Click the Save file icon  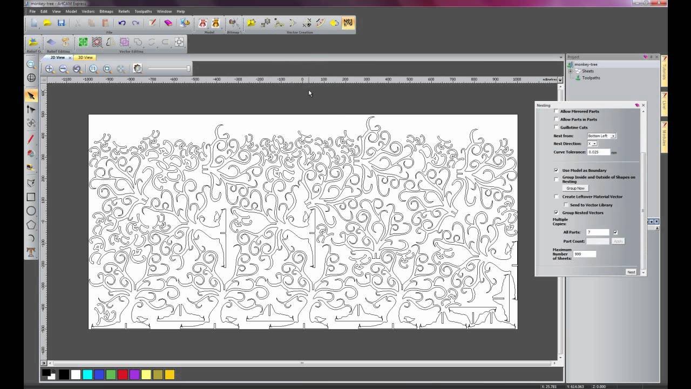pyautogui.click(x=61, y=23)
